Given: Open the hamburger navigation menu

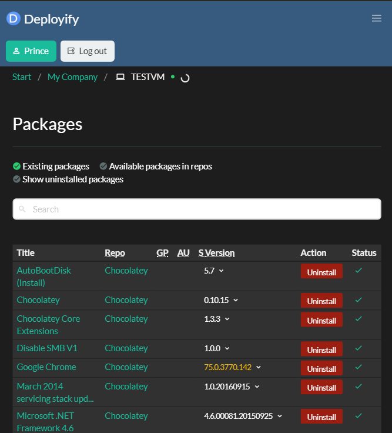Looking at the screenshot, I should (377, 18).
